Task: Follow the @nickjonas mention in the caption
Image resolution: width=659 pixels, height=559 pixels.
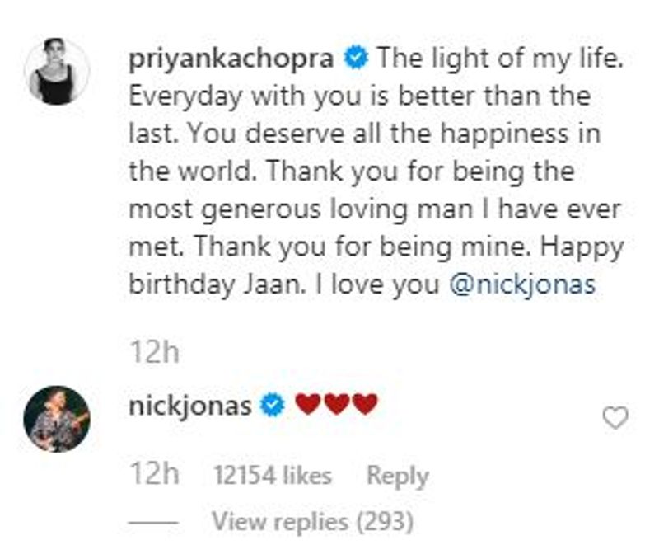Action: click(x=523, y=285)
